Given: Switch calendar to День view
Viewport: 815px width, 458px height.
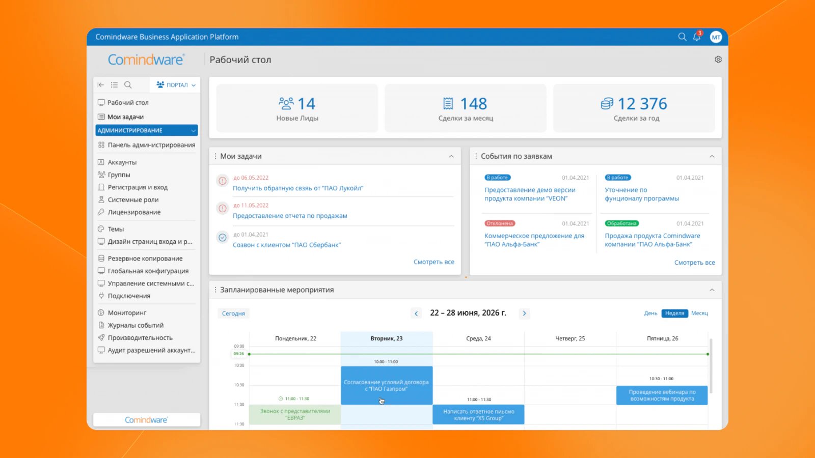Looking at the screenshot, I should pyautogui.click(x=650, y=313).
